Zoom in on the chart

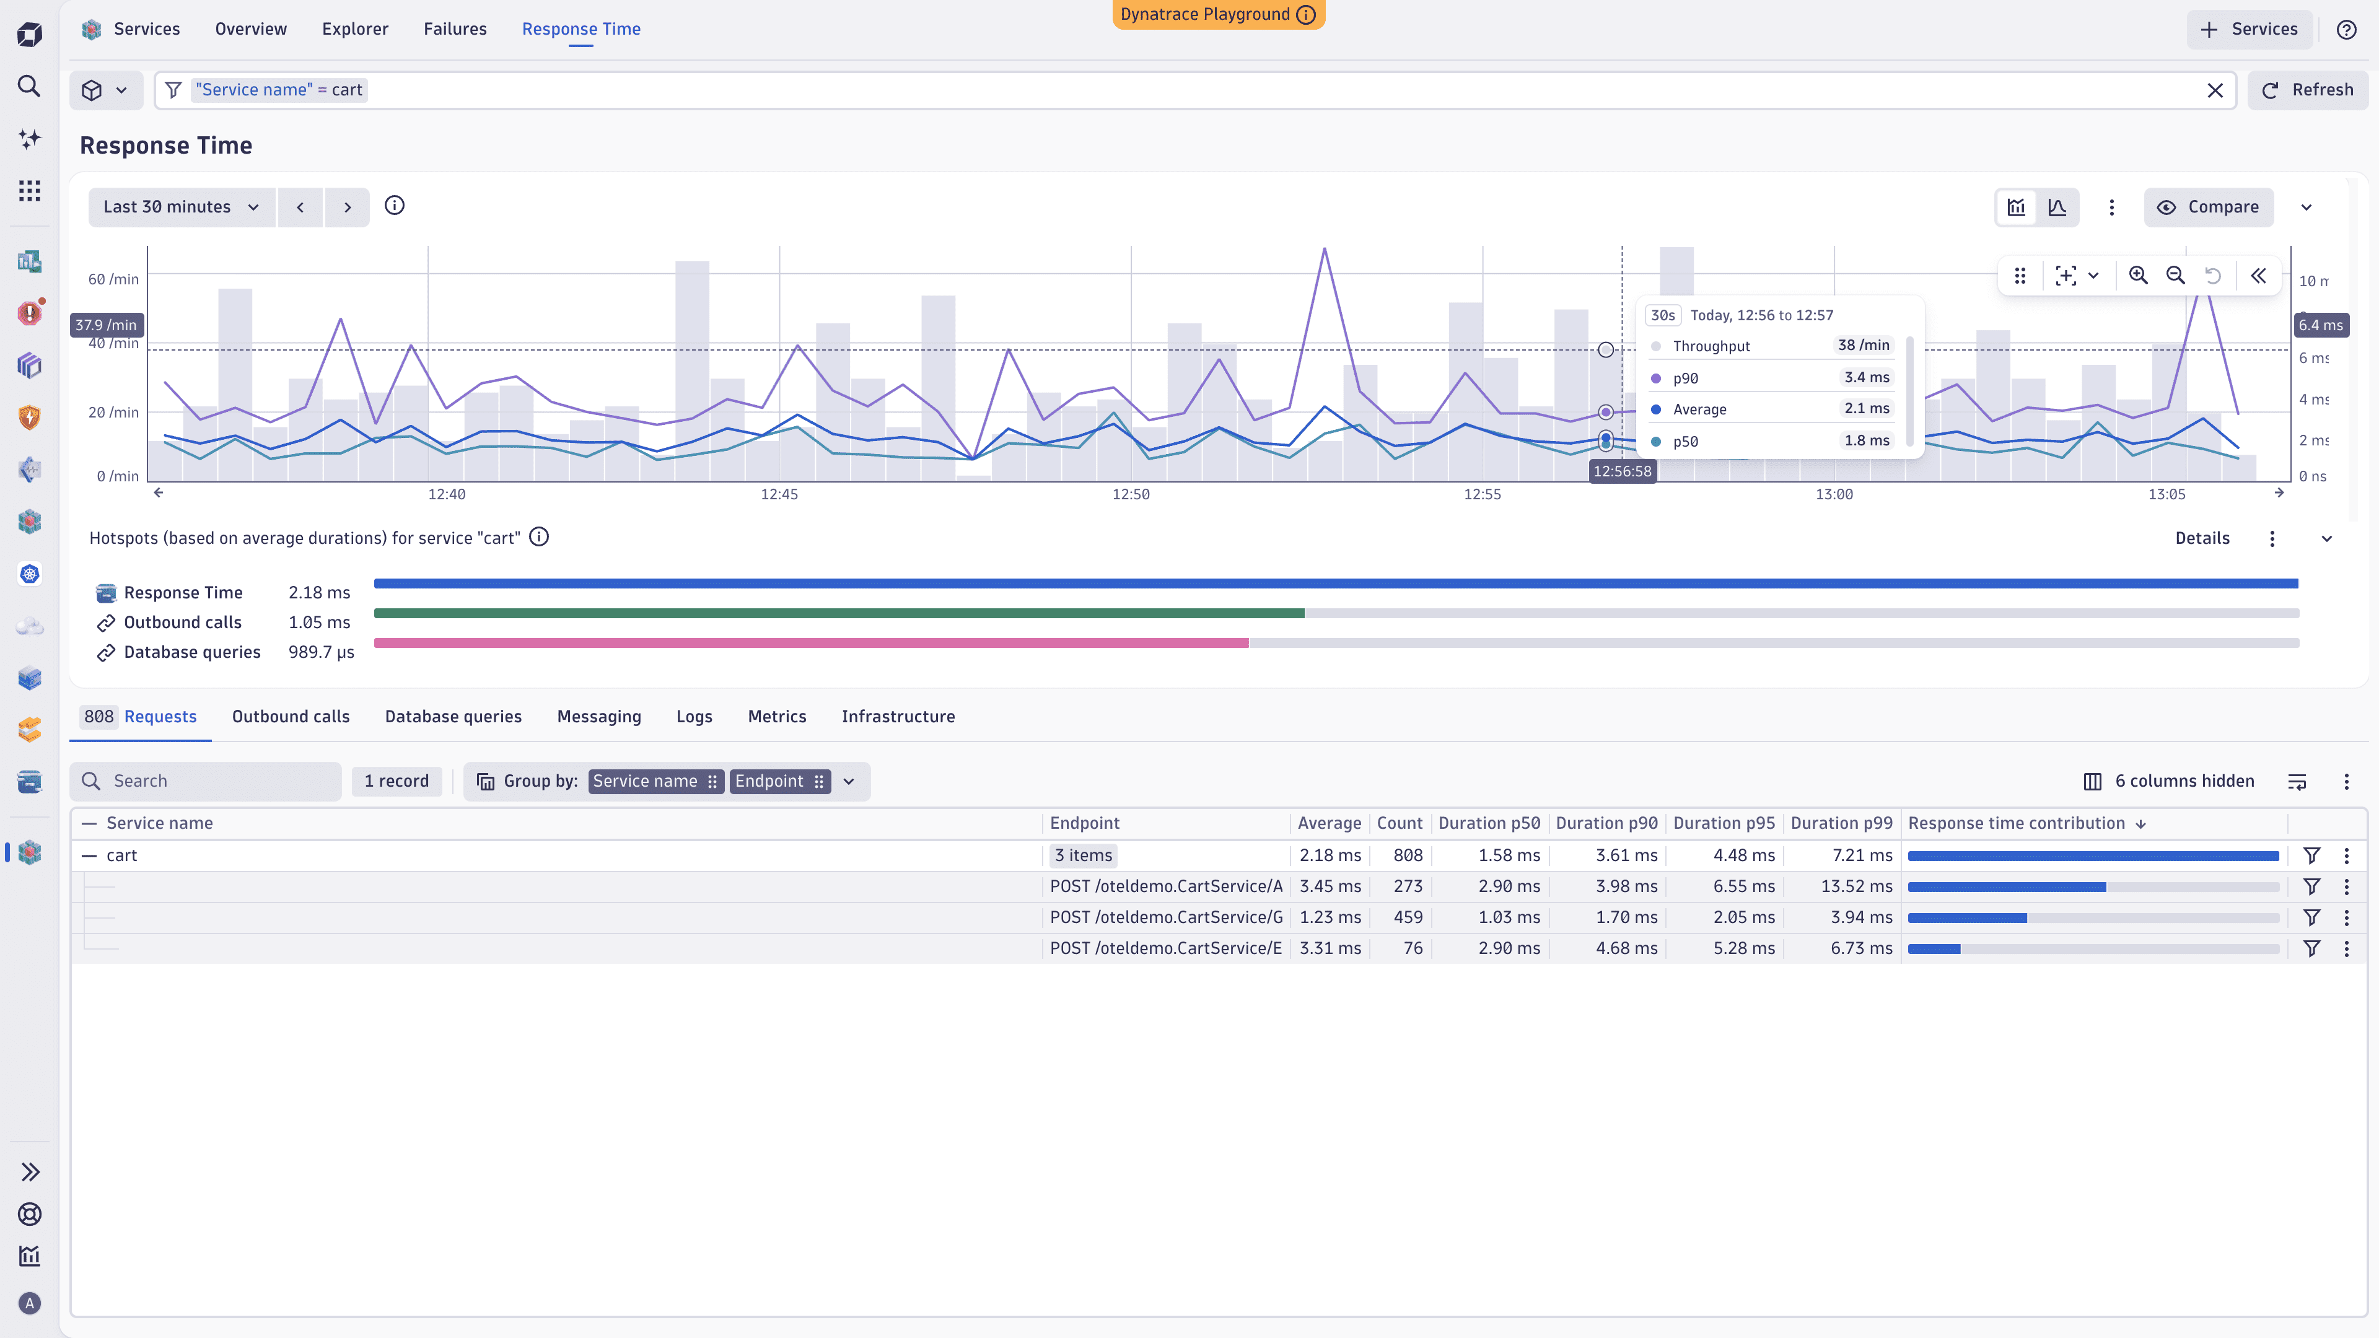[2137, 275]
